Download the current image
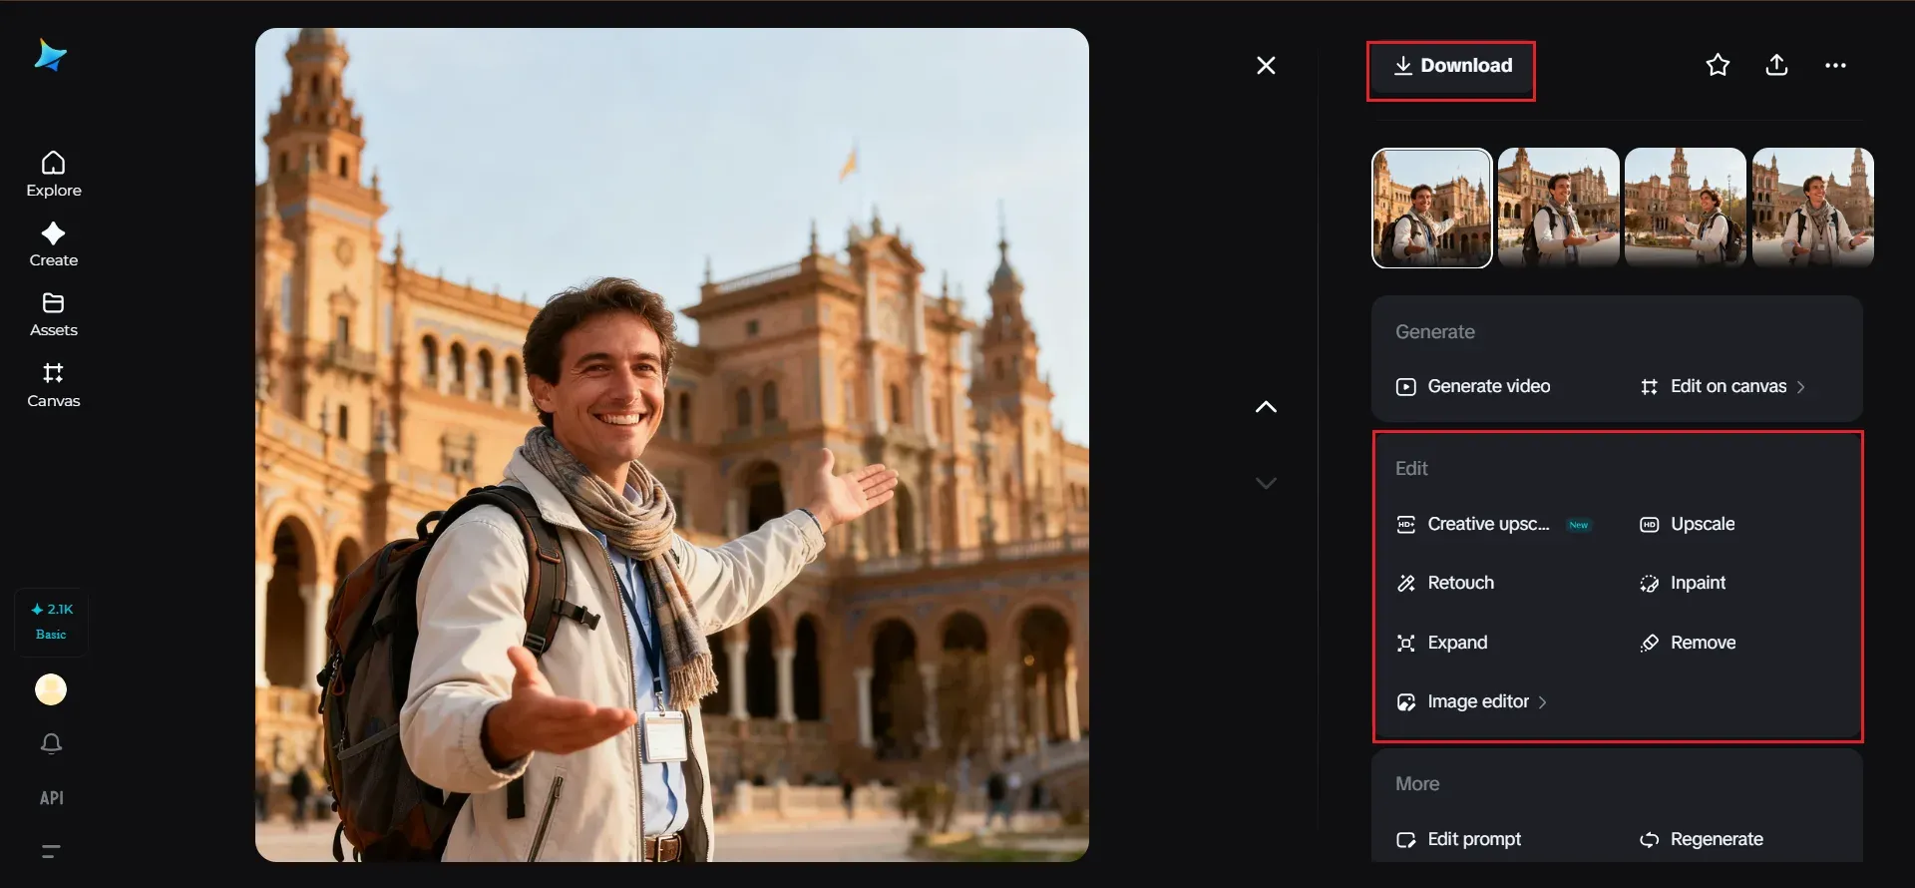Image resolution: width=1915 pixels, height=888 pixels. coord(1451,66)
